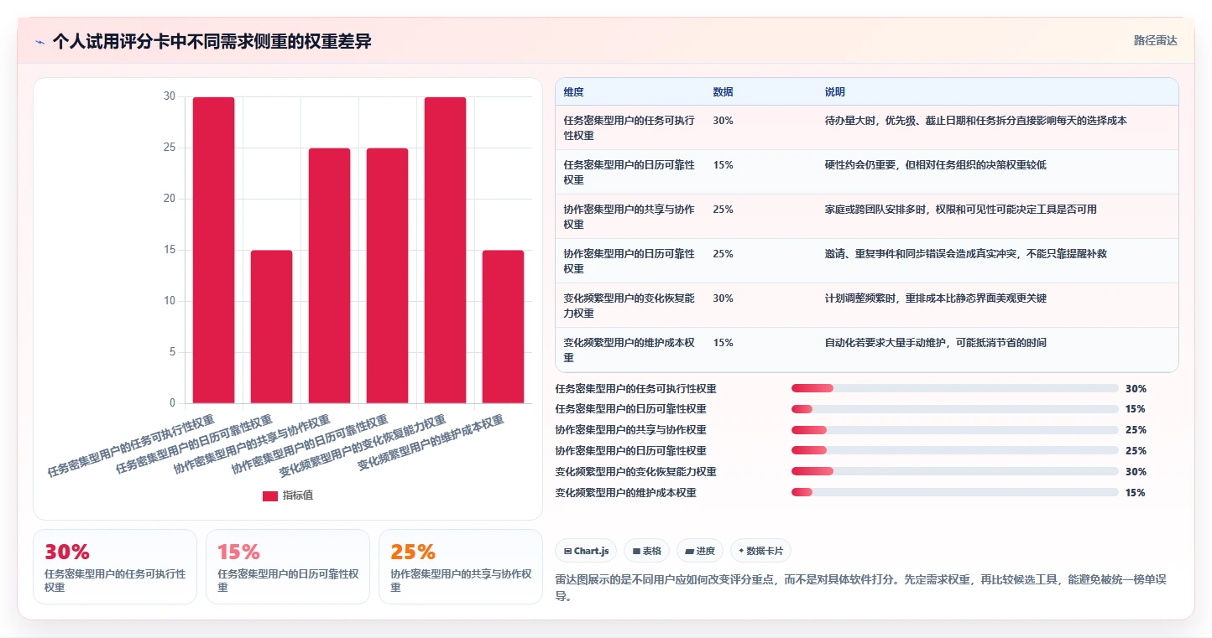Click the 进度 chip

point(700,551)
